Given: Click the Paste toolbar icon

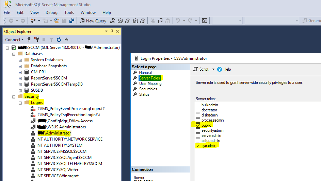Looking at the screenshot, I should (167, 21).
